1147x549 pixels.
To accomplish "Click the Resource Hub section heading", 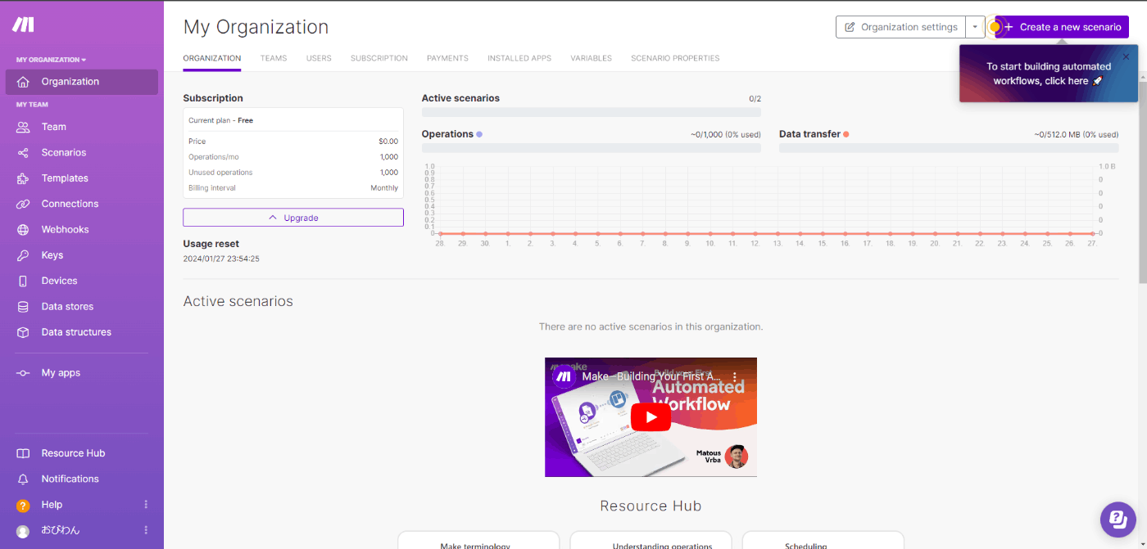I will [651, 506].
